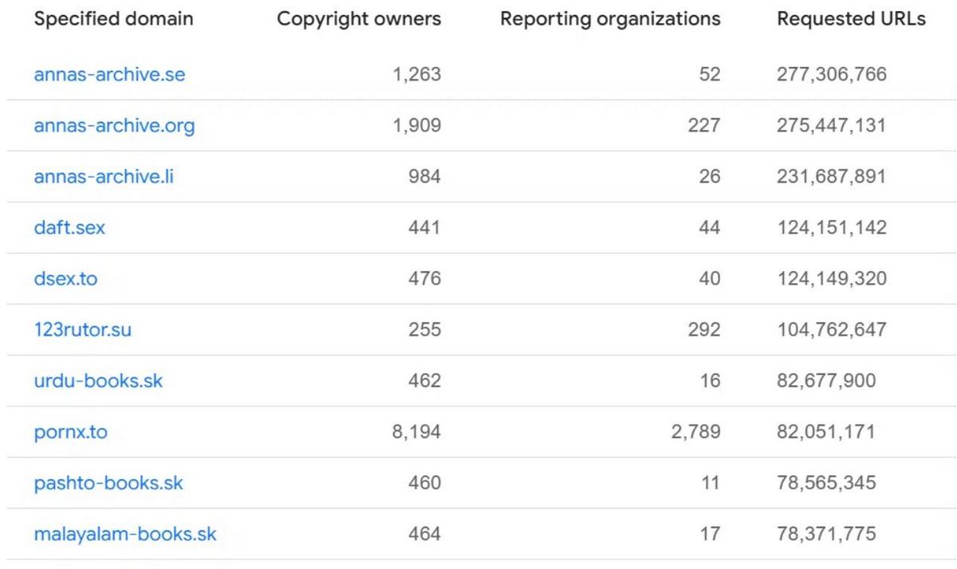Open the annas-archive.se domain link

[x=109, y=75]
